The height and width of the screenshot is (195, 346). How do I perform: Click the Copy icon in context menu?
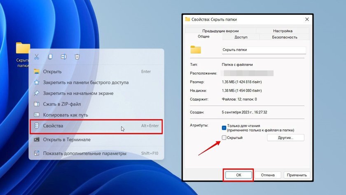50,57
